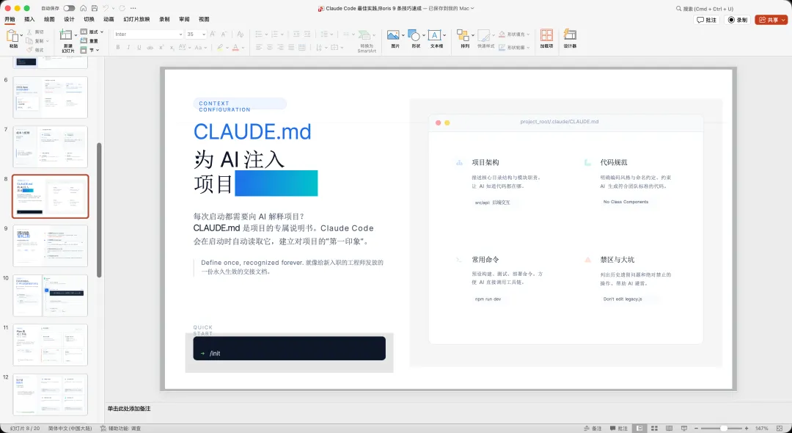Image resolution: width=792 pixels, height=433 pixels.
Task: Click the 剪切 Cut button
Action: [35, 32]
